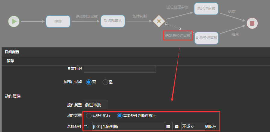Select the 采购部审核 task node
This screenshot has width=270, height=132.
113,21
